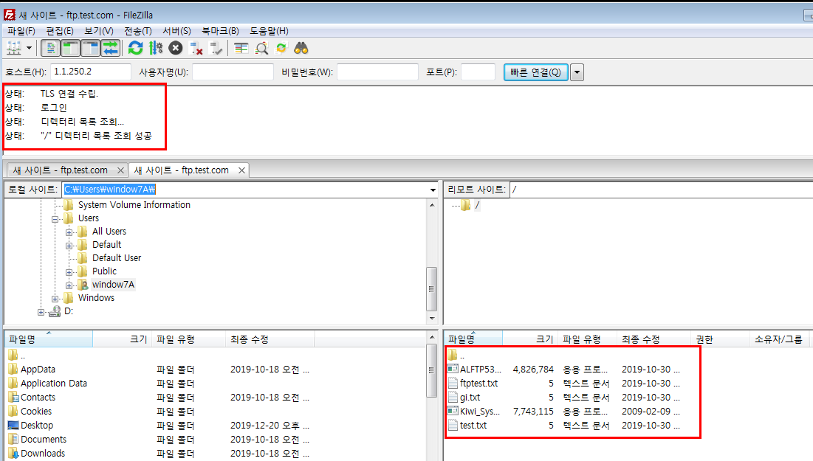The width and height of the screenshot is (813, 461).
Task: Click the username (사용자명) input field
Action: (233, 72)
